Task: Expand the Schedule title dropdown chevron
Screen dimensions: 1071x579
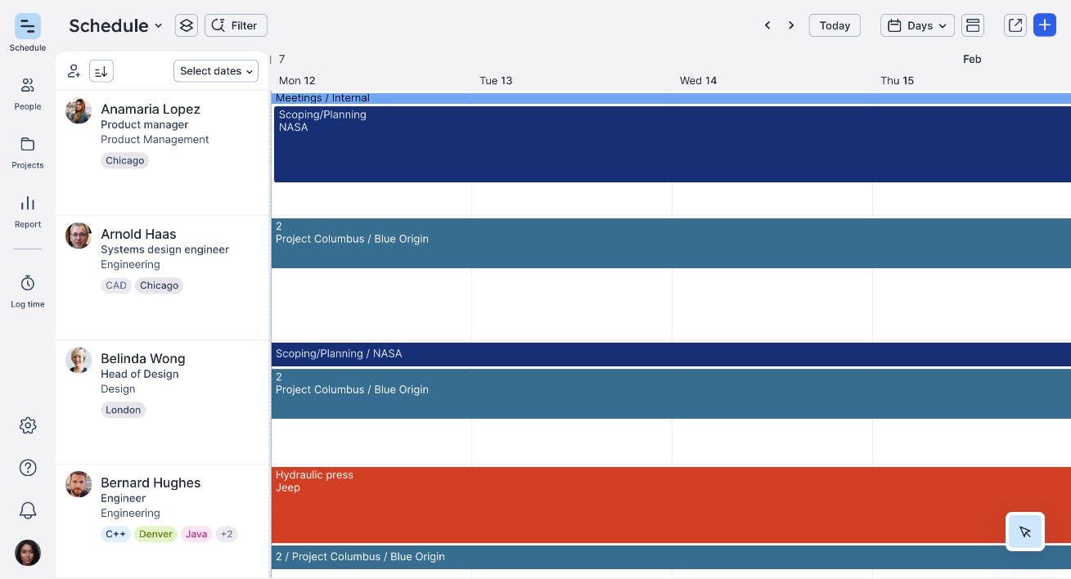Action: (158, 25)
